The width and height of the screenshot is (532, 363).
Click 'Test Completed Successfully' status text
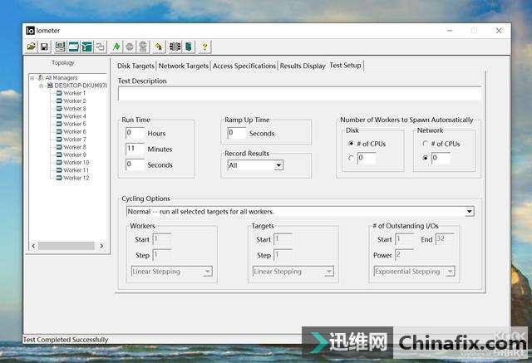(66, 339)
